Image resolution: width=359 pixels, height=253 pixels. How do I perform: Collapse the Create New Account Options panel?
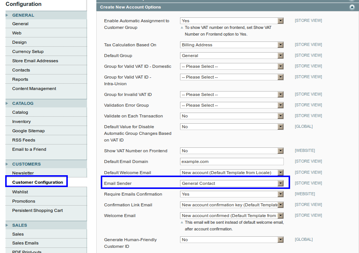[x=352, y=7]
